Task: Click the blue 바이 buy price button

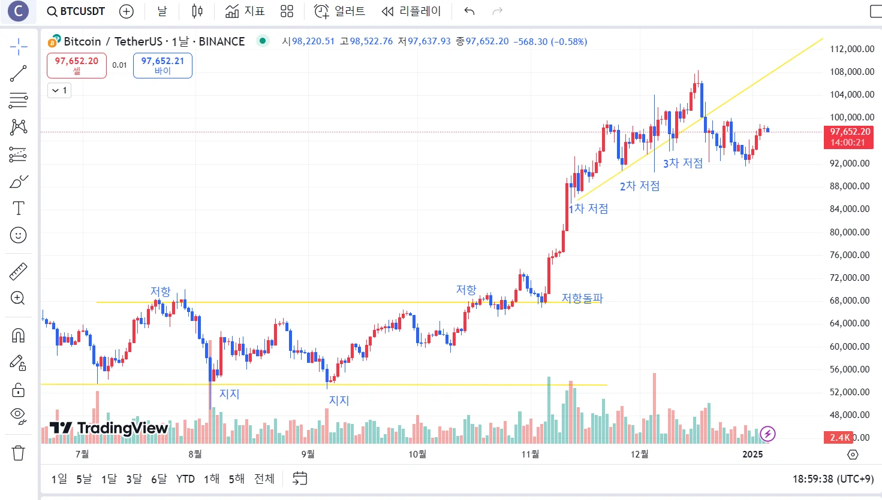Action: coord(162,65)
